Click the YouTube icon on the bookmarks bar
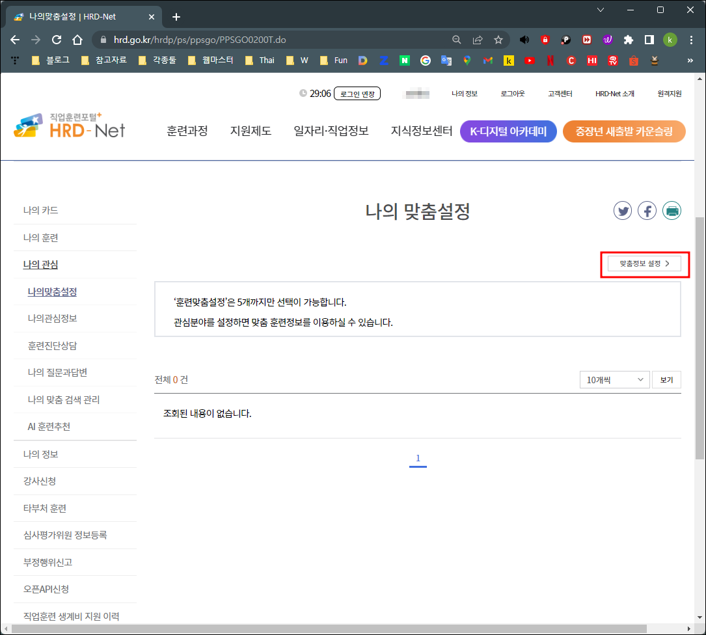 (529, 60)
